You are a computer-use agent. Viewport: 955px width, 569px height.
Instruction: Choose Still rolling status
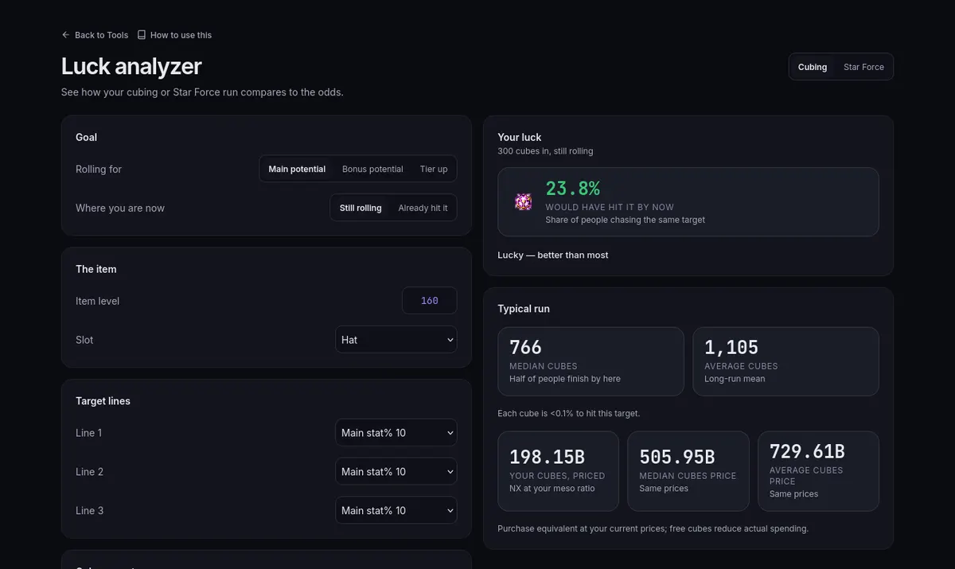[361, 208]
